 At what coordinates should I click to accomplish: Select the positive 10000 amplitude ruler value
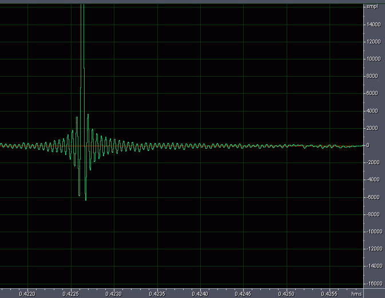pyautogui.click(x=374, y=59)
